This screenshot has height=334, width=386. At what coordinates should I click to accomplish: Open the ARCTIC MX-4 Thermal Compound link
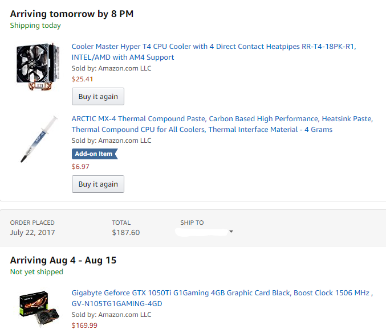click(x=222, y=124)
